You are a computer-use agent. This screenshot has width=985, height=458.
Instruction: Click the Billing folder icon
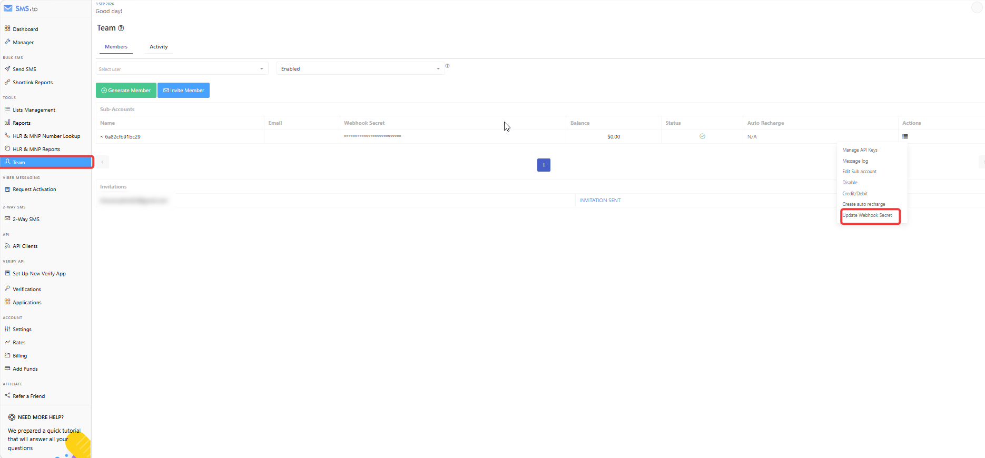[x=7, y=355]
